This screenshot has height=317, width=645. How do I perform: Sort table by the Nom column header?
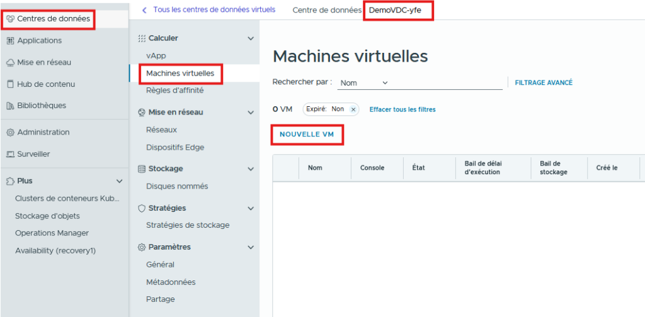point(315,168)
